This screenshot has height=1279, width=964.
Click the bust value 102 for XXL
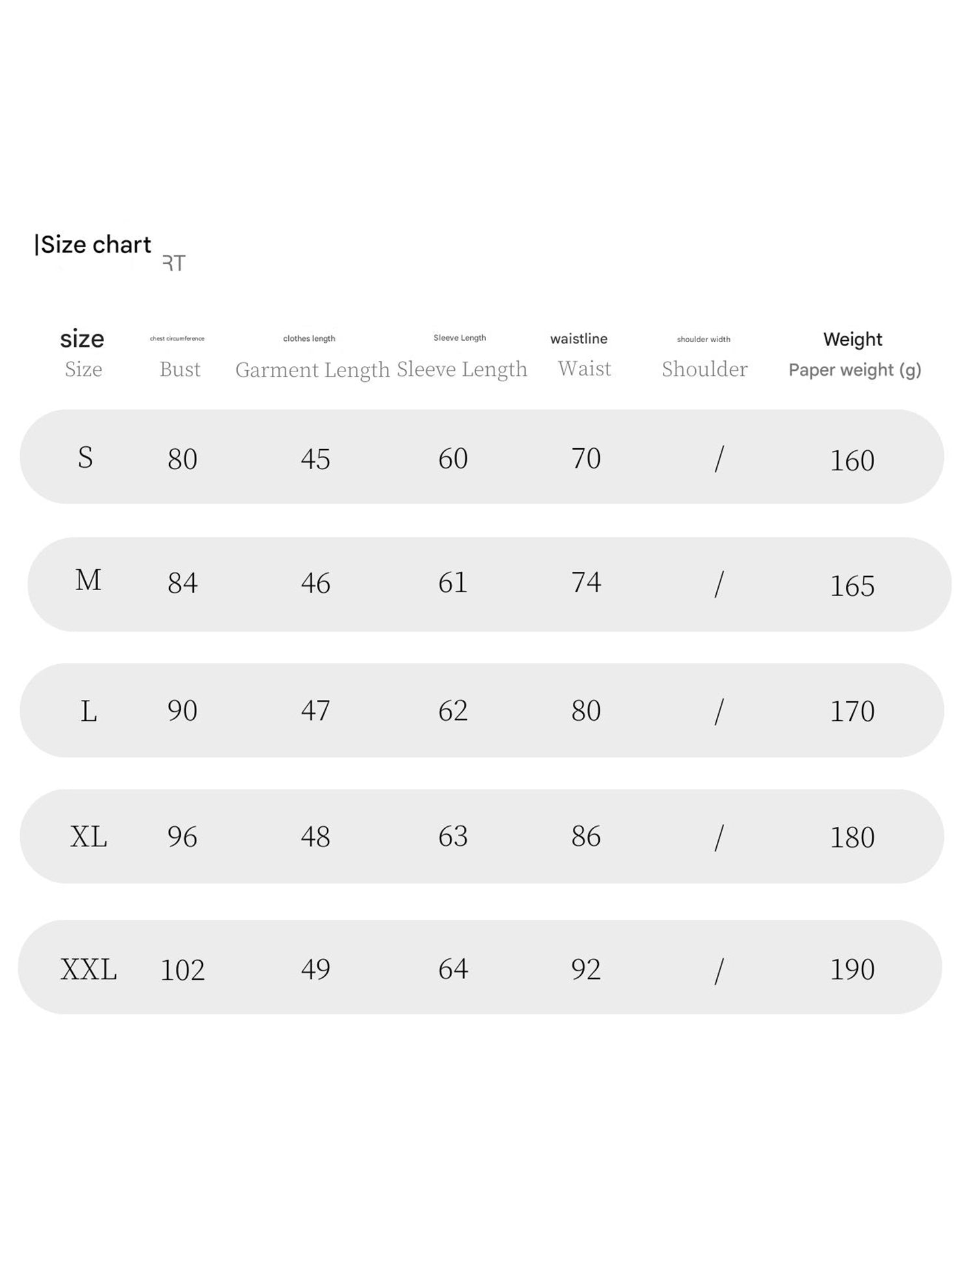(x=182, y=970)
